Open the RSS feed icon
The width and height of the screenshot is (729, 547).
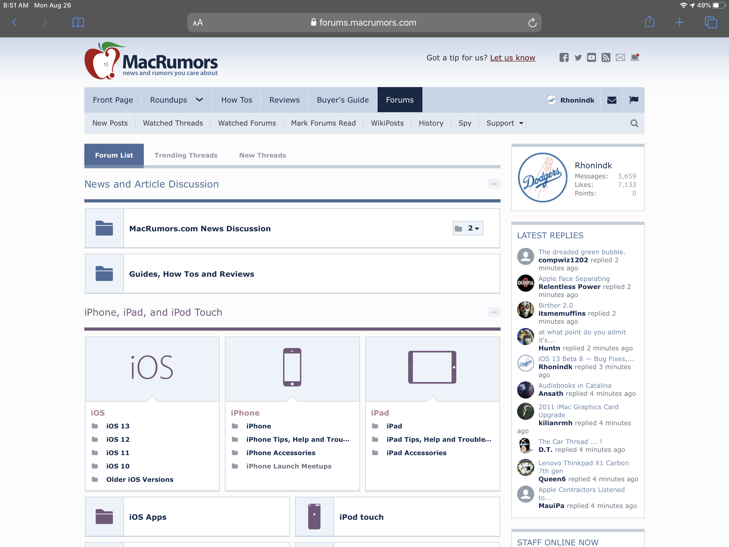(x=606, y=58)
